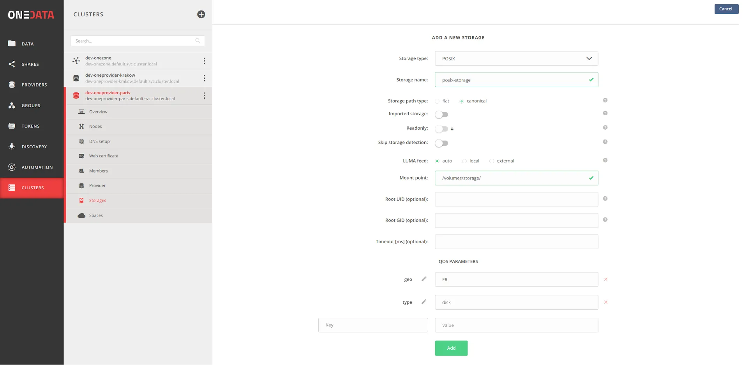Open help tooltip for Imported storage
The image size is (748, 365).
coord(605,113)
